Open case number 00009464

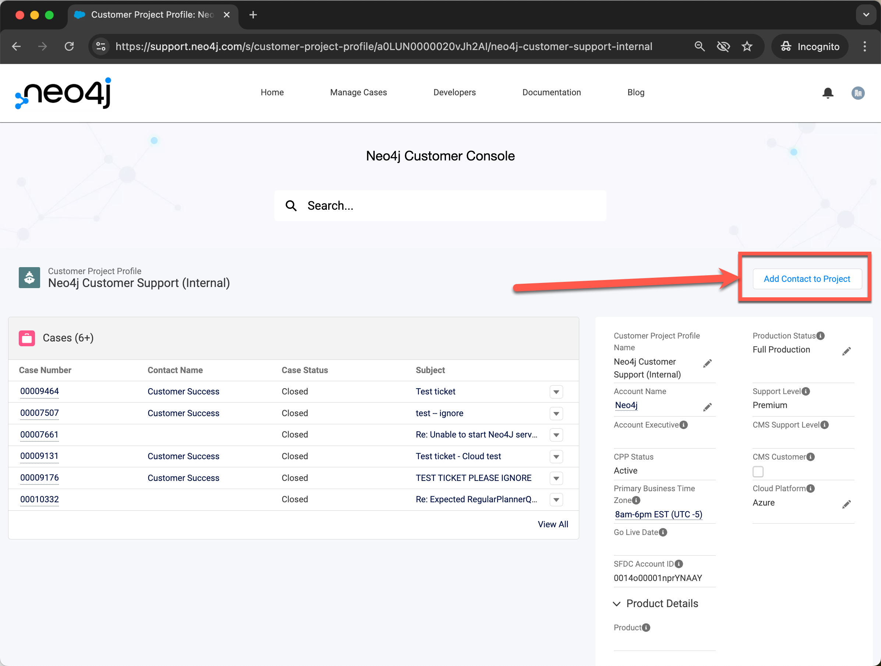click(39, 391)
